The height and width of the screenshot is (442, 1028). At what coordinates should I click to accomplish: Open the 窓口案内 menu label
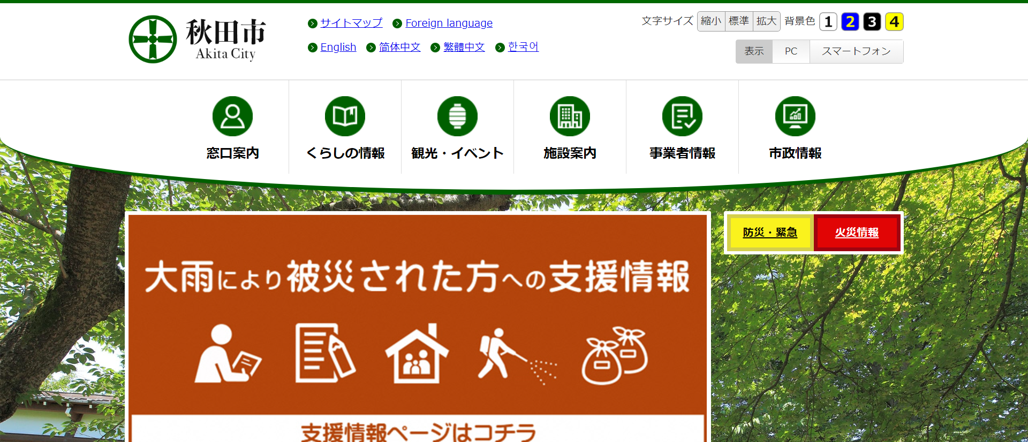click(232, 153)
